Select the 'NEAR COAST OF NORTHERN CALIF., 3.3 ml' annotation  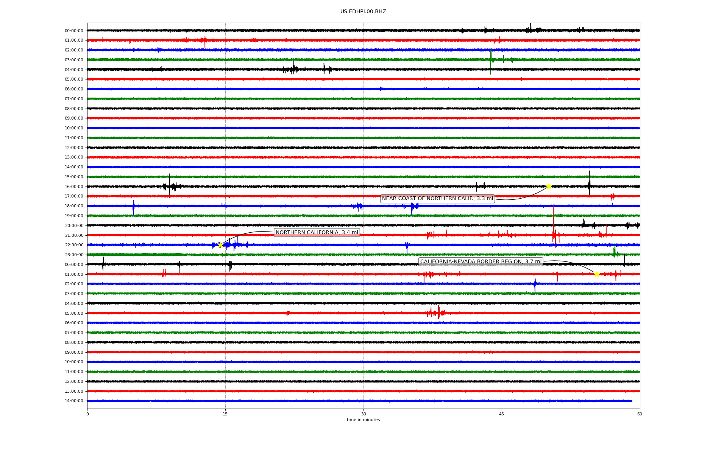(437, 199)
